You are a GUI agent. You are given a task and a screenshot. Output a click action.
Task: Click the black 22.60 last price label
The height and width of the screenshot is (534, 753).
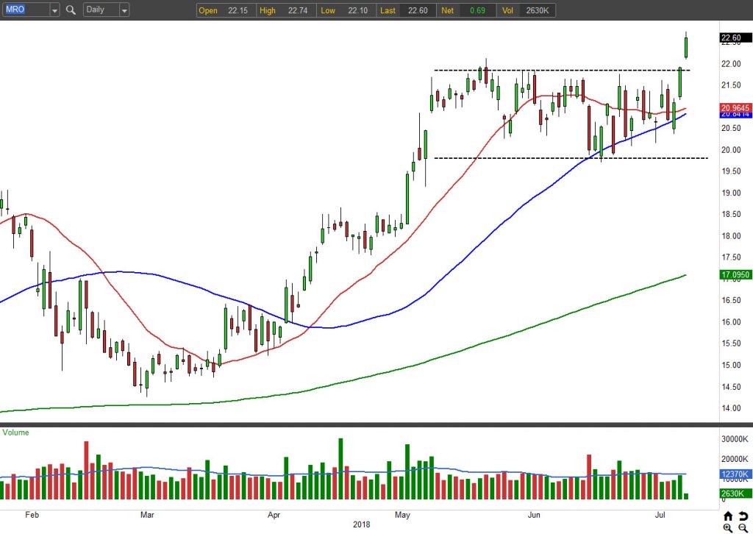pyautogui.click(x=735, y=38)
